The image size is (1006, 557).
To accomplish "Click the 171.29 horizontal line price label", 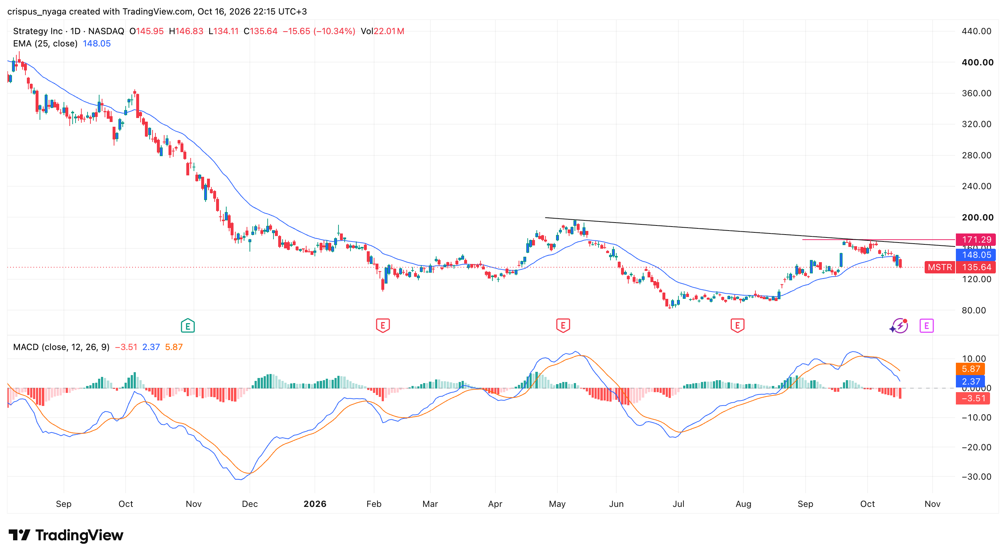I will click(x=976, y=239).
